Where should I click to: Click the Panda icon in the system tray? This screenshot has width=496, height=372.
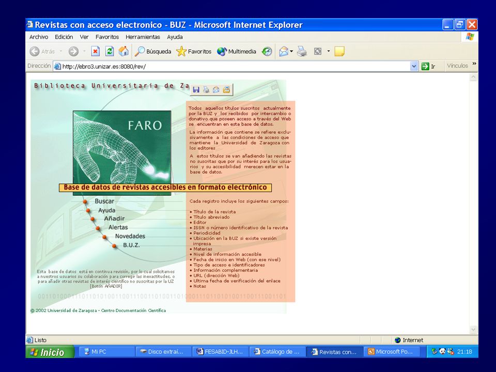[x=442, y=351]
